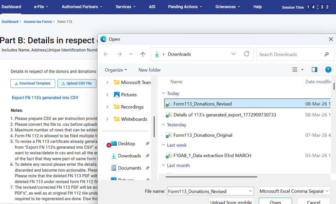Click the Help question mark icon

tap(328, 70)
